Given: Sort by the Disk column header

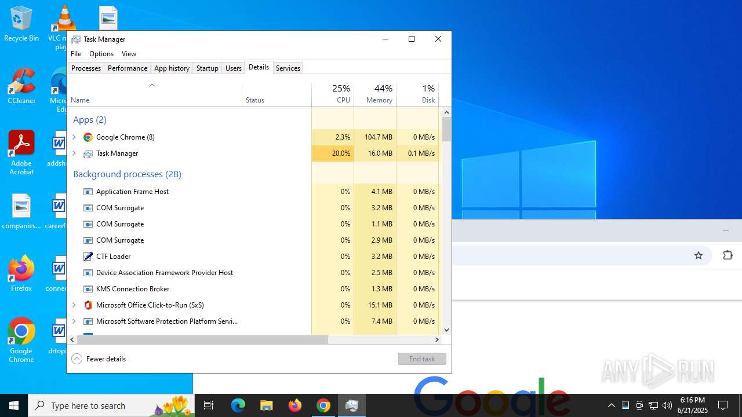Looking at the screenshot, I should [x=417, y=95].
